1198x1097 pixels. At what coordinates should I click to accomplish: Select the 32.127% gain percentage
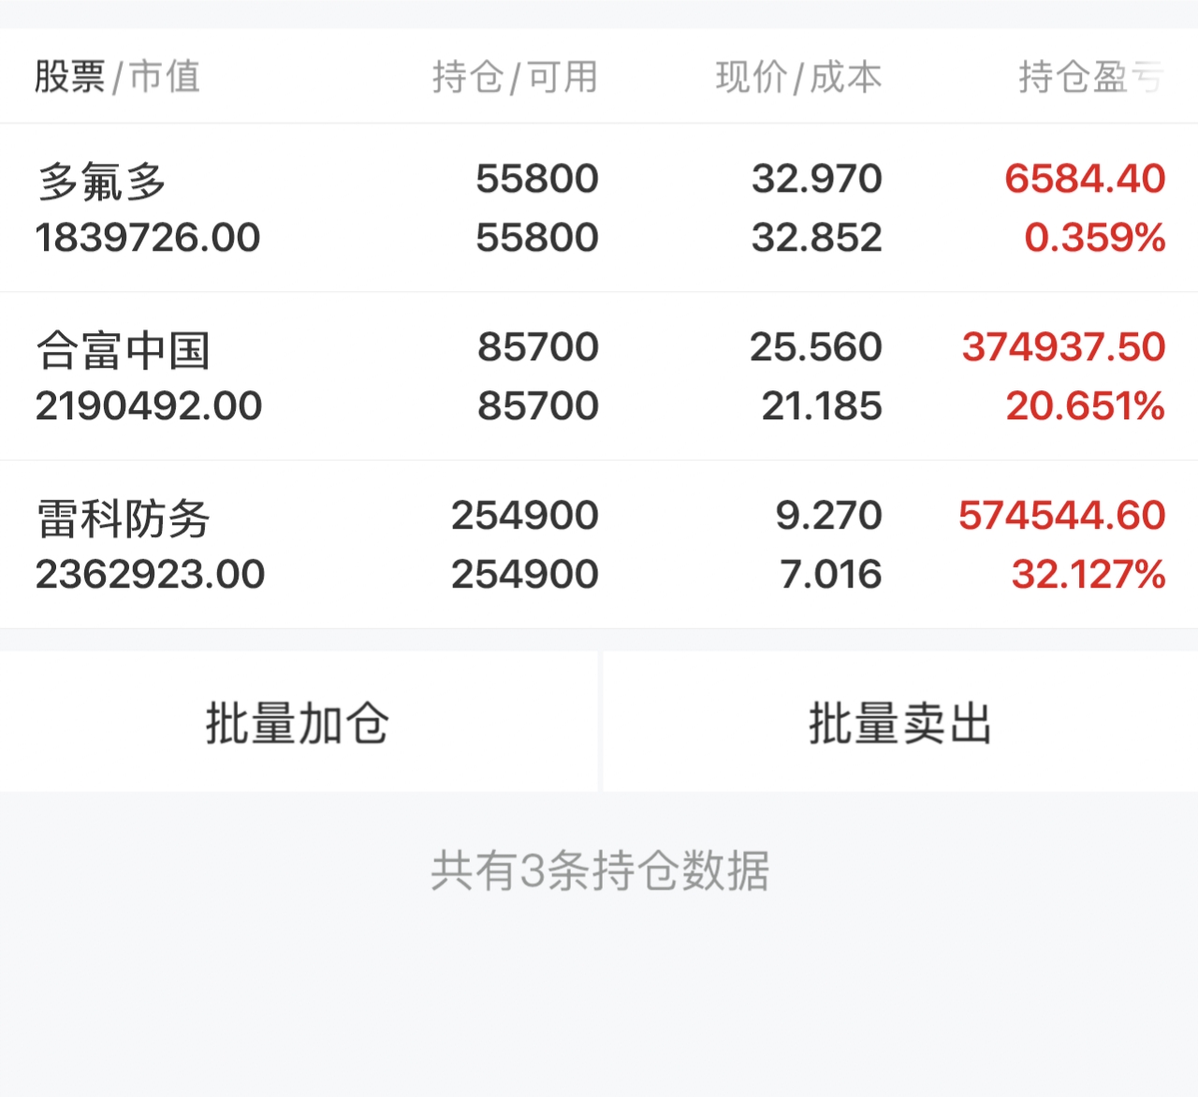coord(1088,575)
